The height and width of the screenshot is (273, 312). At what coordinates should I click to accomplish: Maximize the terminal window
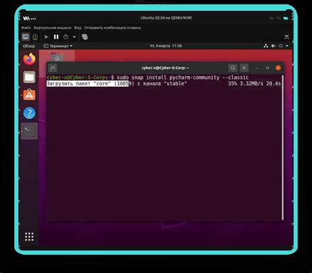(267, 68)
